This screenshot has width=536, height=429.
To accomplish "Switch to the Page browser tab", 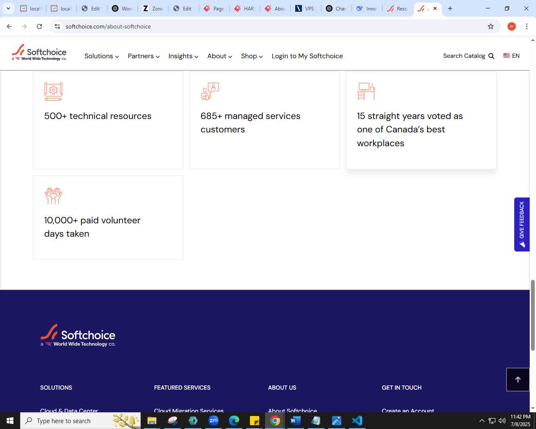I will click(214, 8).
